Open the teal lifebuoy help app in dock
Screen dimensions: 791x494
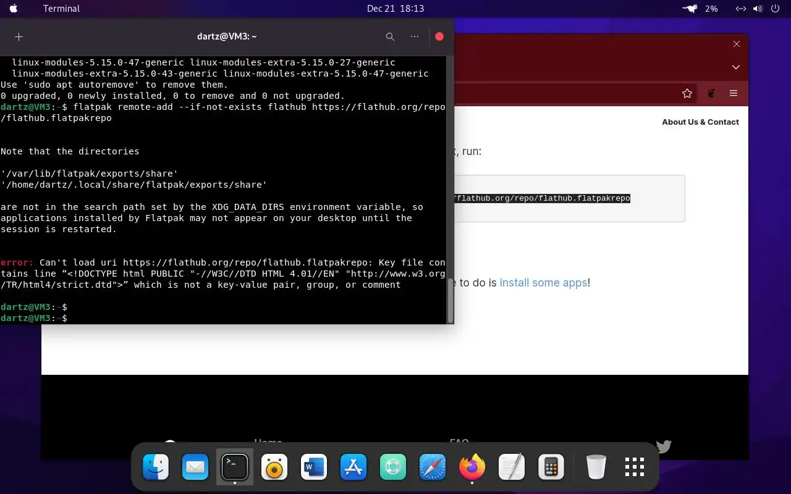pyautogui.click(x=393, y=467)
